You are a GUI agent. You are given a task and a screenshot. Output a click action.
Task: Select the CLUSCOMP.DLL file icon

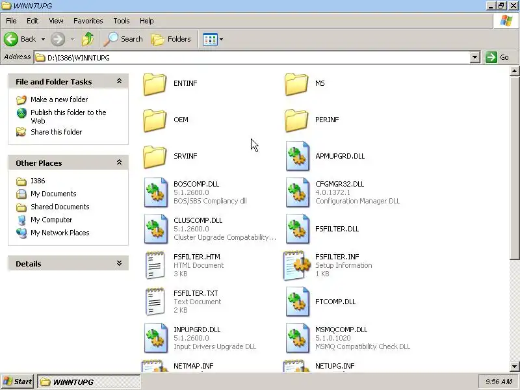click(x=156, y=229)
